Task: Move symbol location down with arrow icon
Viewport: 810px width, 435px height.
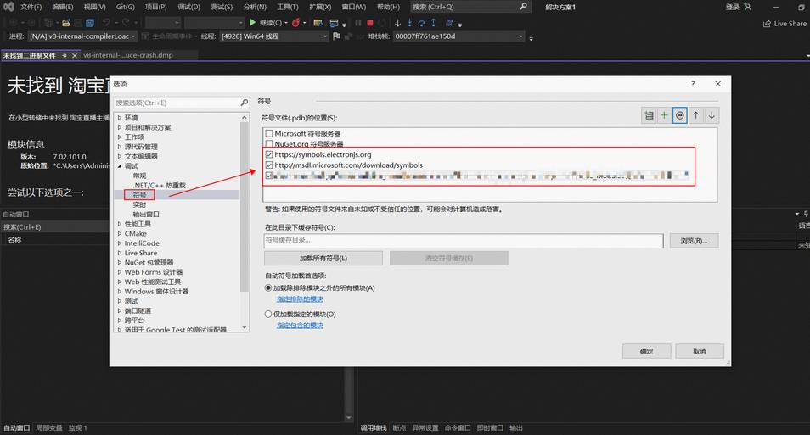Action: [712, 115]
